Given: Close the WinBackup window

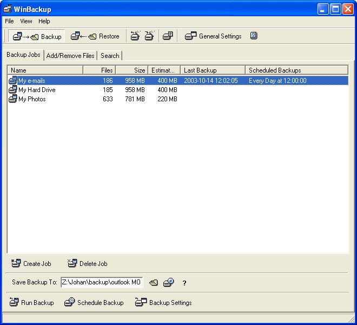Looking at the screenshot, I should pos(348,9).
